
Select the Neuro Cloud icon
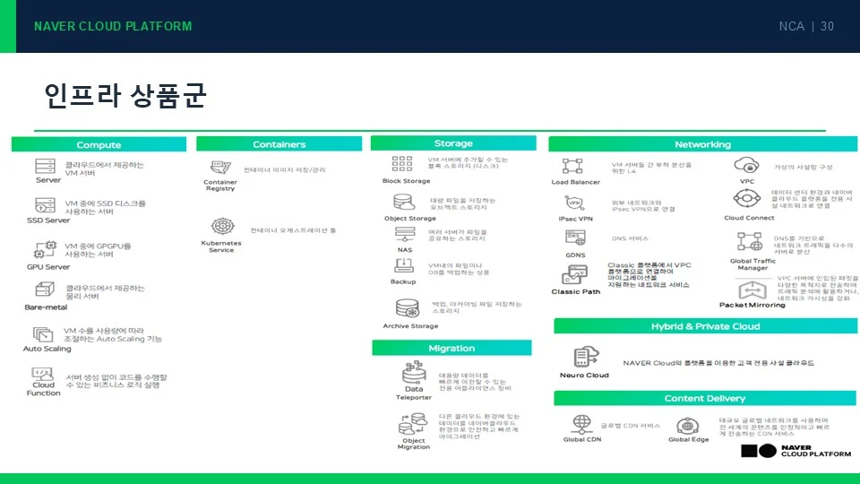[586, 357]
